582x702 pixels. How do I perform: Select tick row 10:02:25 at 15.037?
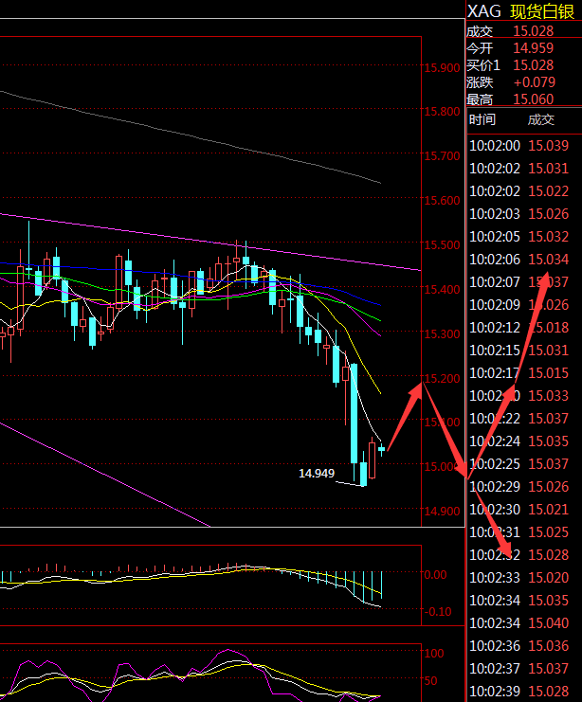click(x=518, y=464)
